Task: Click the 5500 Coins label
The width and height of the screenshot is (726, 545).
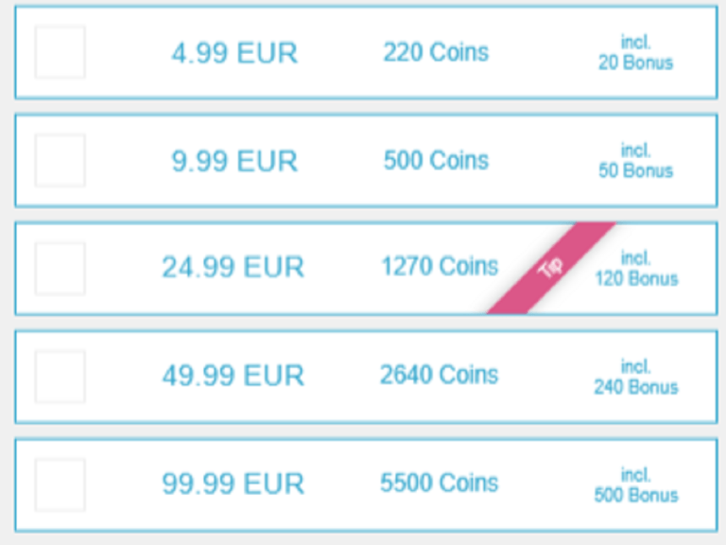Action: (439, 483)
